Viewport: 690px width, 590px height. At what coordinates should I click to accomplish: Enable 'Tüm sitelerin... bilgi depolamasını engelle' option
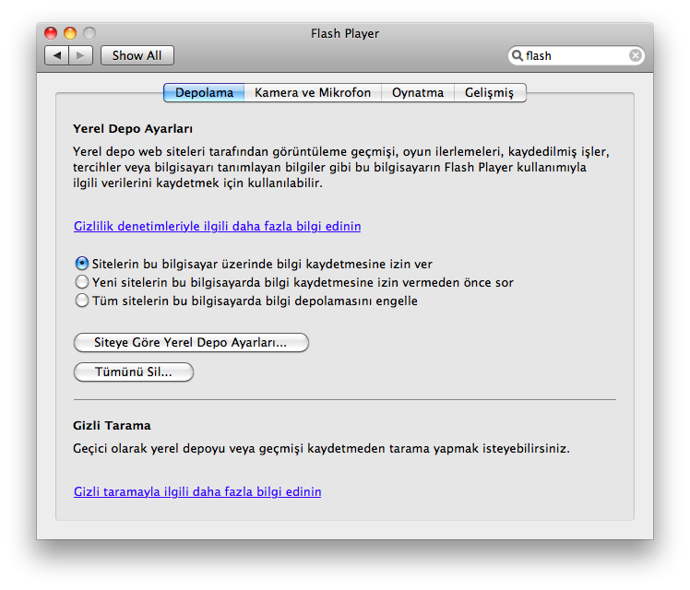82,301
